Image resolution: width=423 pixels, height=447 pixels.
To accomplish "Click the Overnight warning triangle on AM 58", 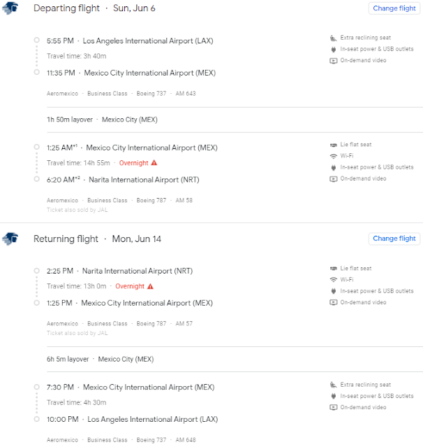I will [154, 162].
